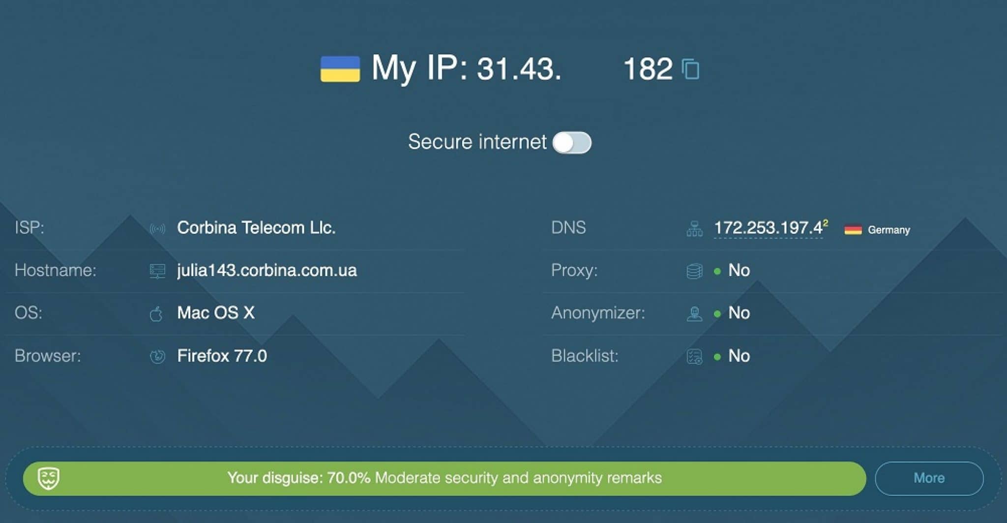The image size is (1007, 523).
Task: Click the Proxy database icon
Action: point(694,271)
